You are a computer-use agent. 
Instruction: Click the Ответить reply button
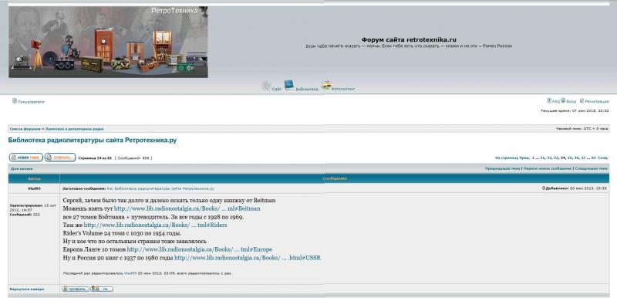click(x=60, y=157)
